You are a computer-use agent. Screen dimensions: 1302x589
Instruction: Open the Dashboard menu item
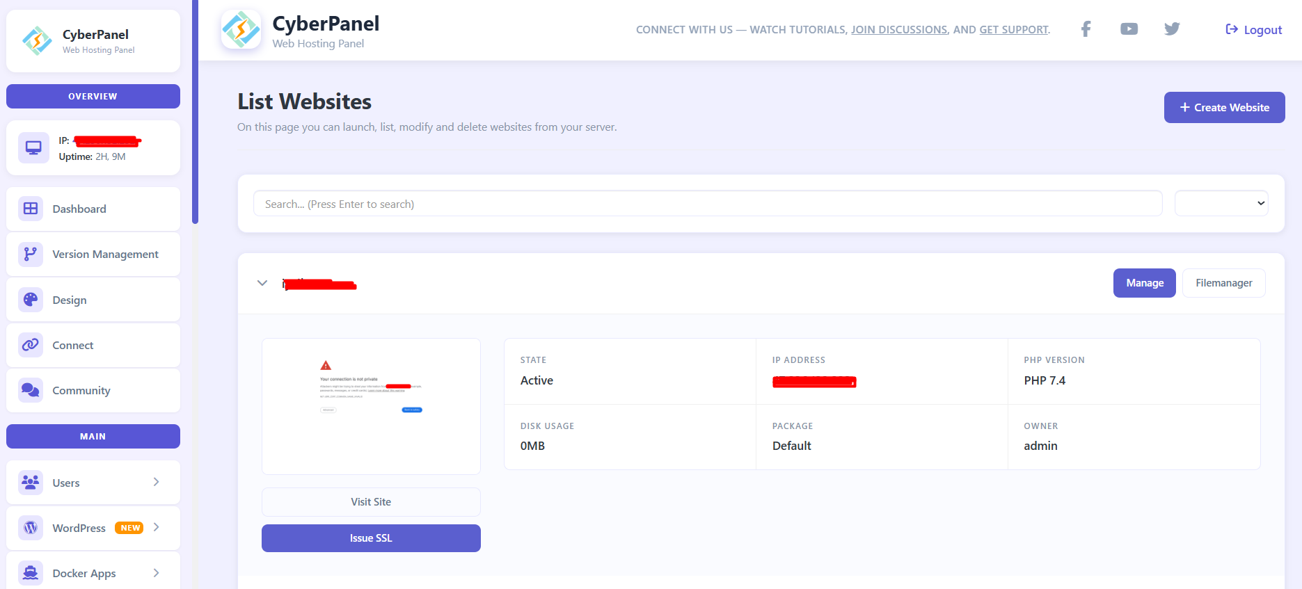tap(93, 209)
